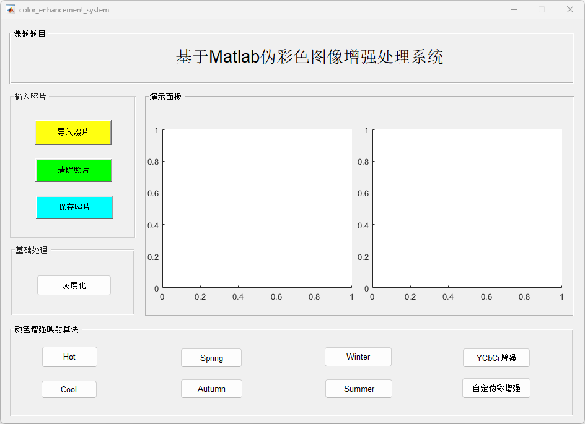
Task: Click the 颜色增强映射算法 panel label
Action: [46, 329]
